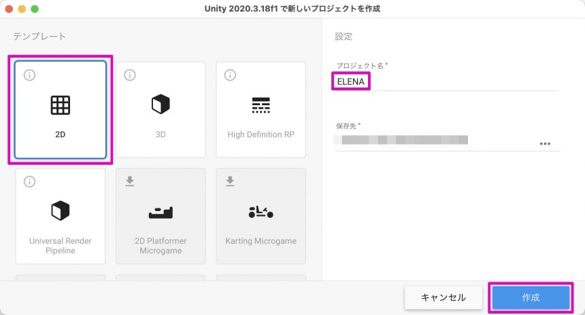Maximize the window with the green button
Viewport: 585px width, 315px height.
35,9
